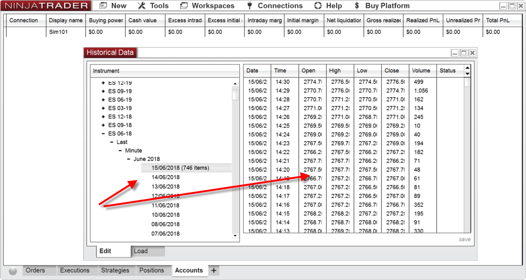Screen dimensions: 526x280
Task: Click the Connections plug icon
Action: click(x=250, y=6)
